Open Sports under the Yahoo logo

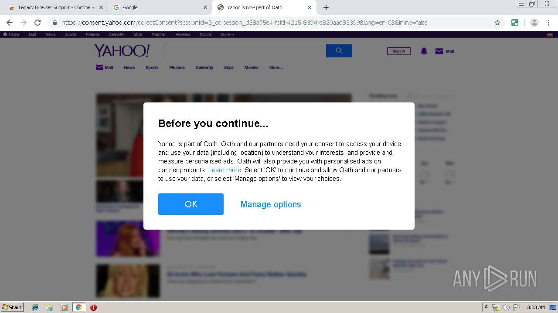[152, 67]
